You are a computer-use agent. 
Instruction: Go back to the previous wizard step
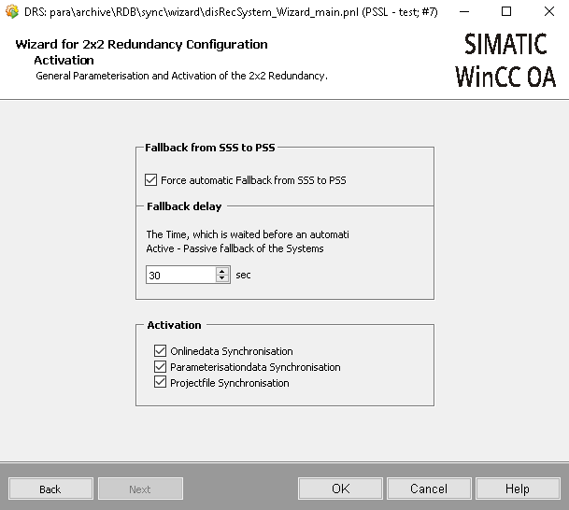coord(50,489)
